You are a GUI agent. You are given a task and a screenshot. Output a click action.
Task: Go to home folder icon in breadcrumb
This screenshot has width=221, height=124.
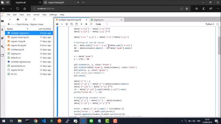(x=9, y=24)
